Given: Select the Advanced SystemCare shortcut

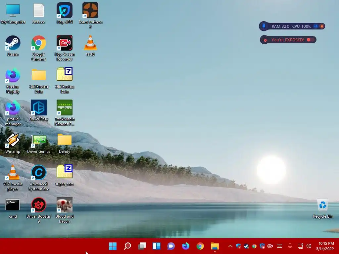Looking at the screenshot, I should (38, 178).
